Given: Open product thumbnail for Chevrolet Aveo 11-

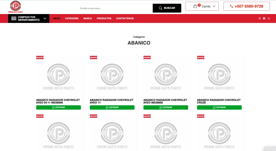Looking at the screenshot, I should tap(112, 77).
